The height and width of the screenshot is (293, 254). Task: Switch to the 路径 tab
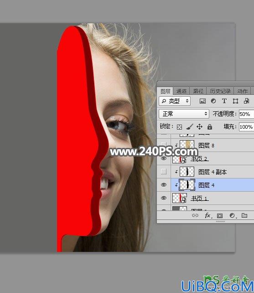198,91
